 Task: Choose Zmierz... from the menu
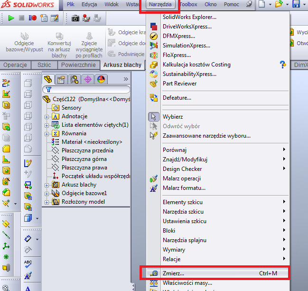tap(218, 273)
